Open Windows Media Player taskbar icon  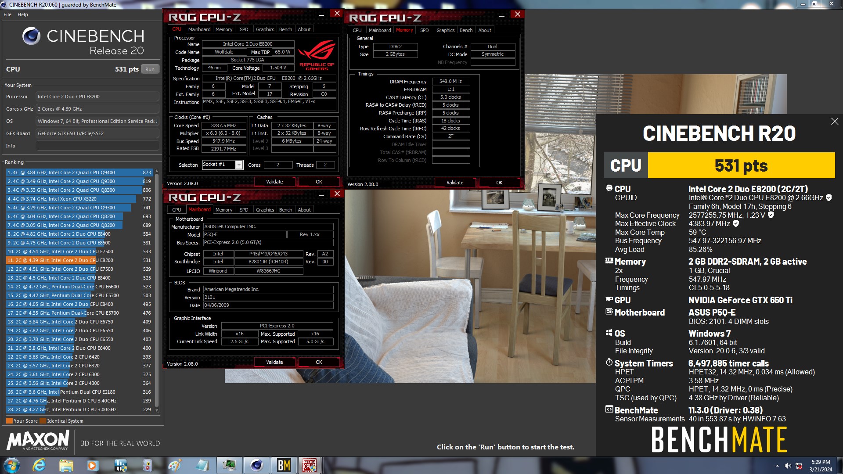93,465
